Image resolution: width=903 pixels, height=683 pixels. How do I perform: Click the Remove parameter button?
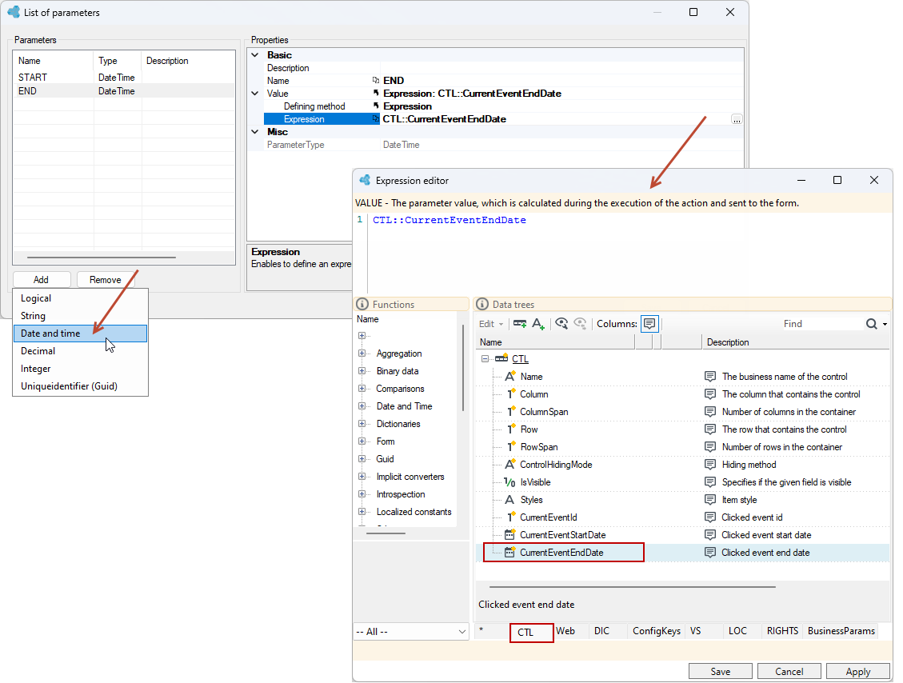tap(106, 280)
